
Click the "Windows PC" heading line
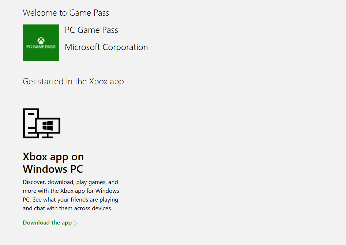pos(53,169)
